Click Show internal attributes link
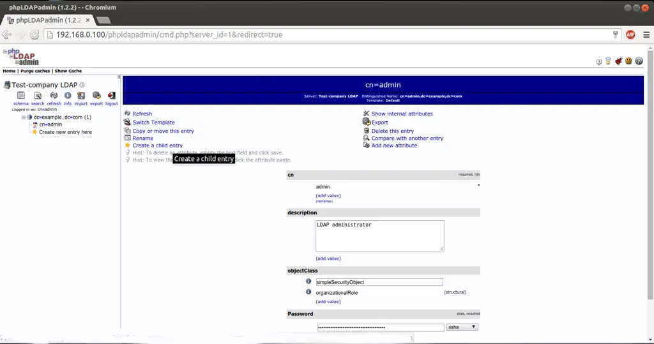 402,114
